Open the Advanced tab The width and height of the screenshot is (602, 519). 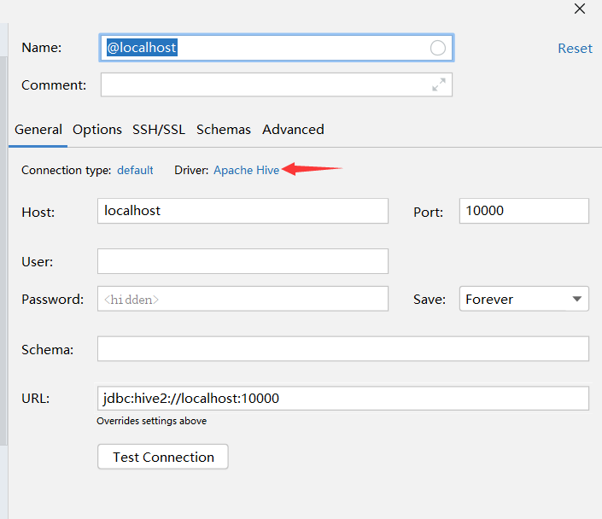pos(293,130)
